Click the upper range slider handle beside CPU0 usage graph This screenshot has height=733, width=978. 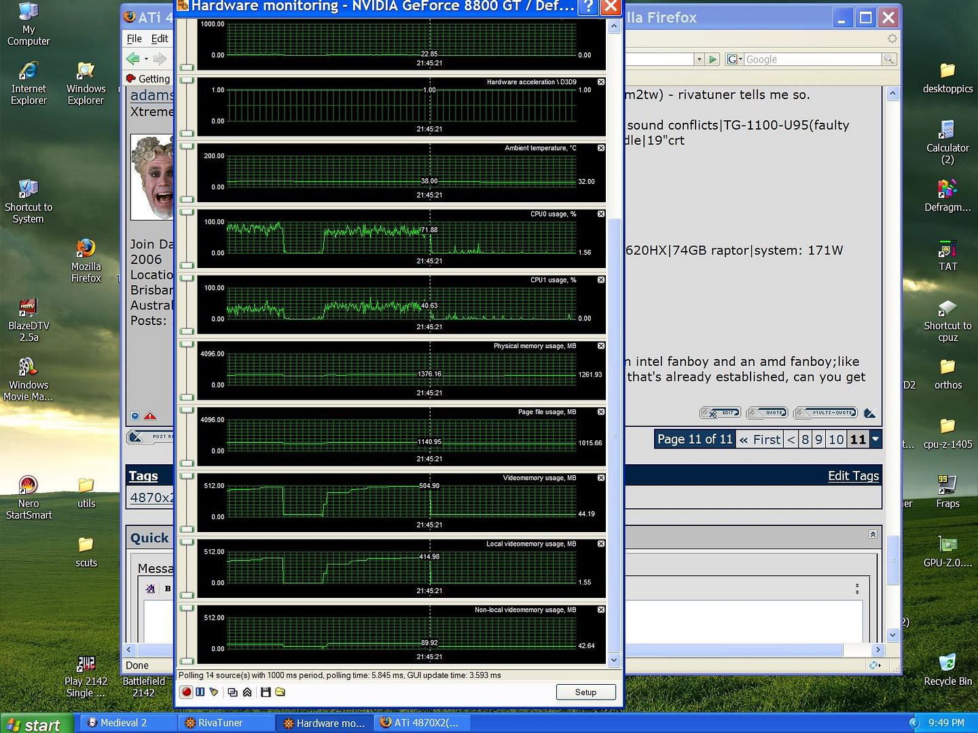[187, 212]
